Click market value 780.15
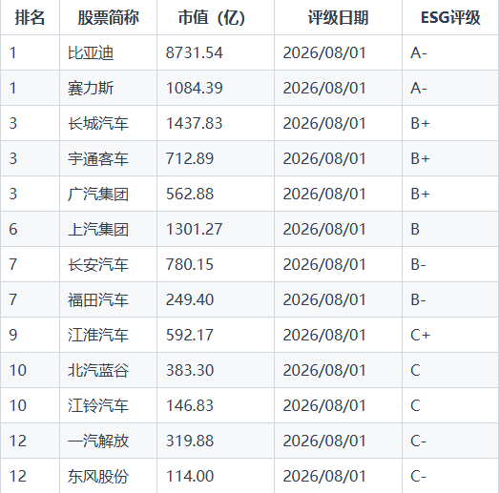Viewport: 499px width, 493px height. (x=190, y=265)
